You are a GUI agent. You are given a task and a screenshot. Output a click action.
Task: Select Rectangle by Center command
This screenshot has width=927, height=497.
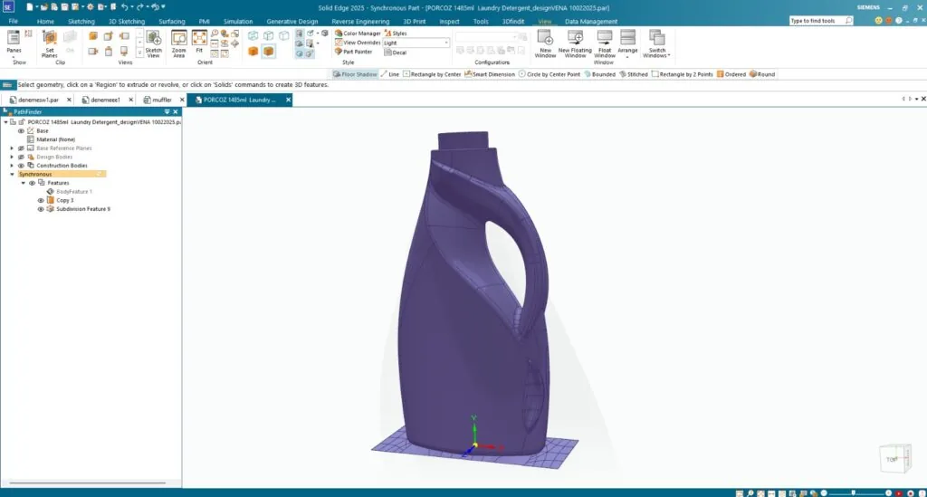tap(432, 74)
